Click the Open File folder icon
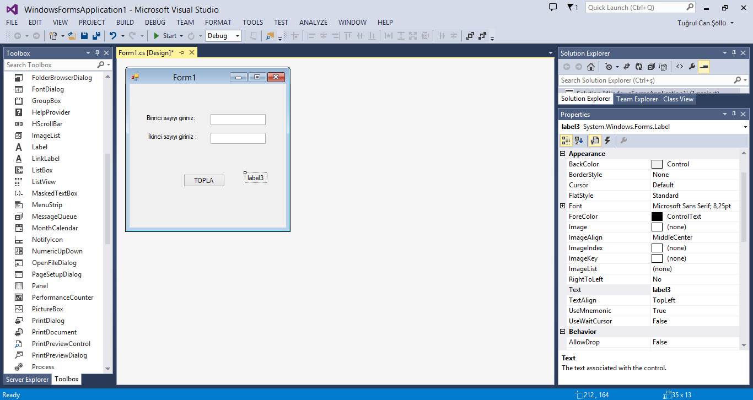Screen dimensions: 753x400 (72, 36)
